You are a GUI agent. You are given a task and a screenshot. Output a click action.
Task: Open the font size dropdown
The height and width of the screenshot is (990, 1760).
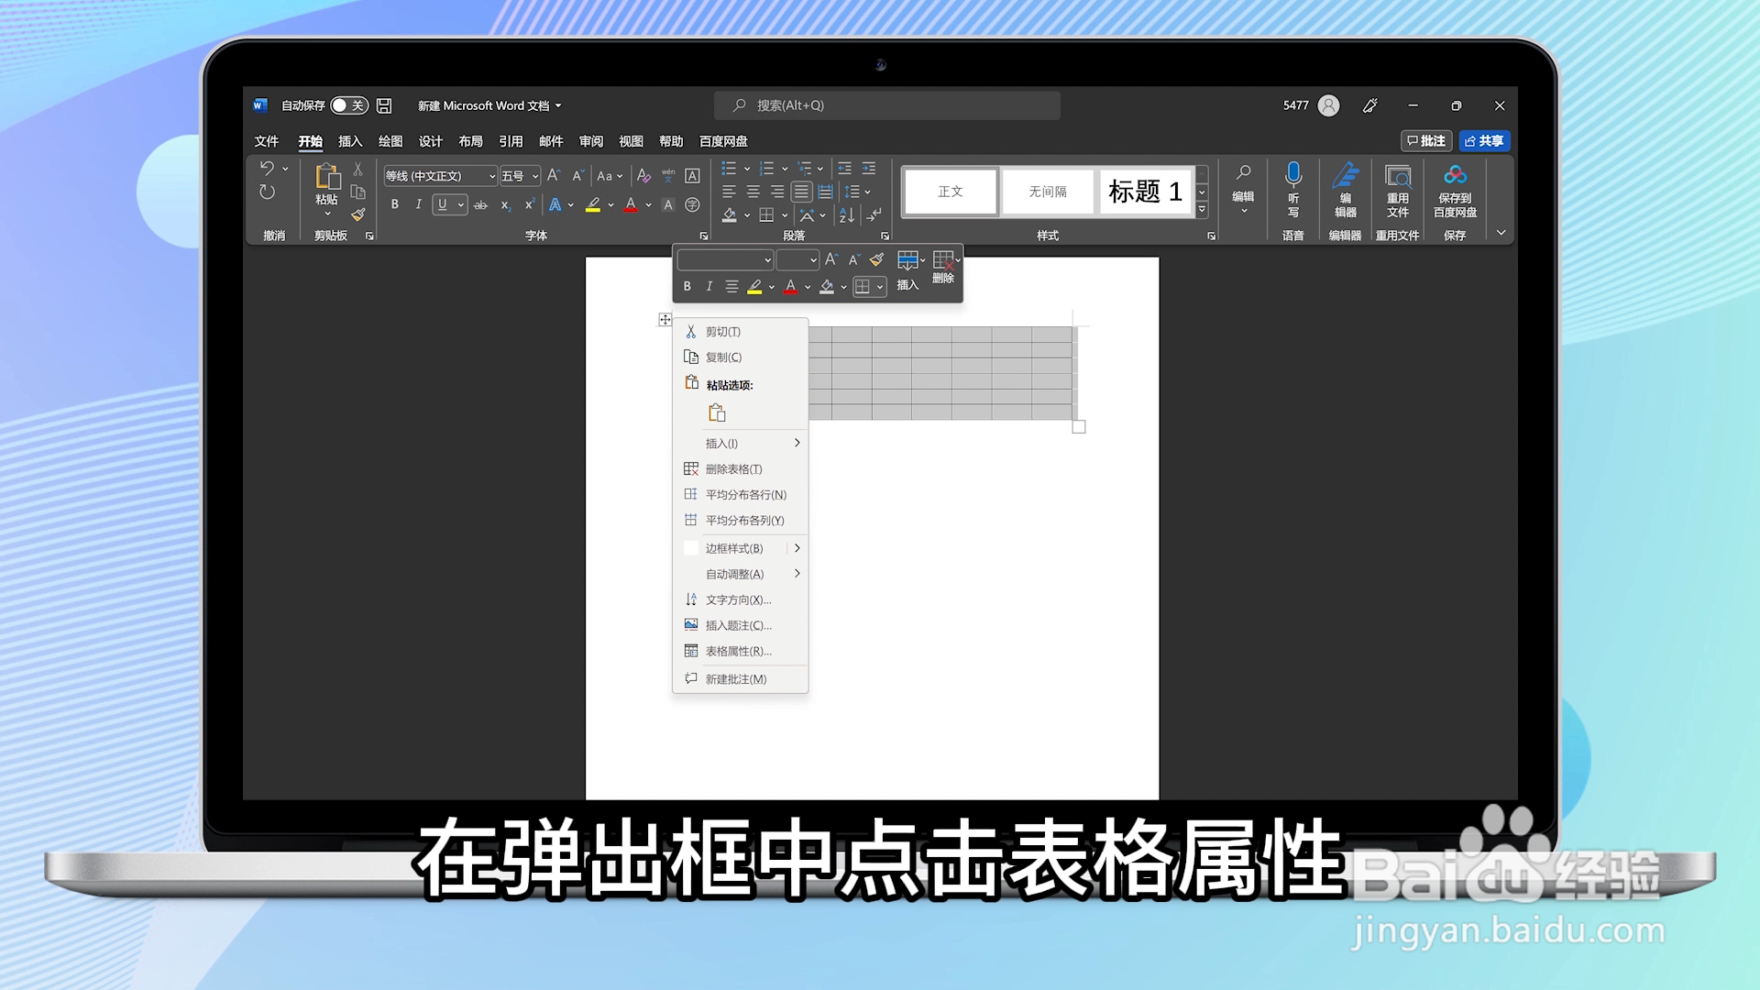pos(535,176)
